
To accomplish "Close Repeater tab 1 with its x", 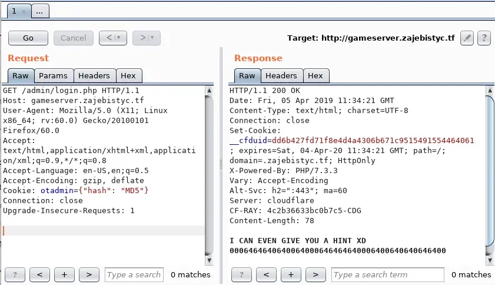I will click(23, 11).
